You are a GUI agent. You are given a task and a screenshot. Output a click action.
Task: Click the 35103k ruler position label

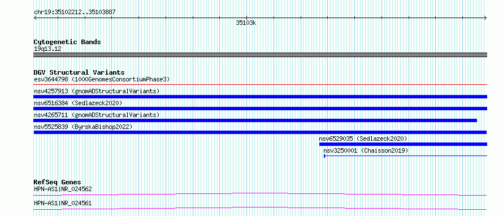[x=246, y=23]
